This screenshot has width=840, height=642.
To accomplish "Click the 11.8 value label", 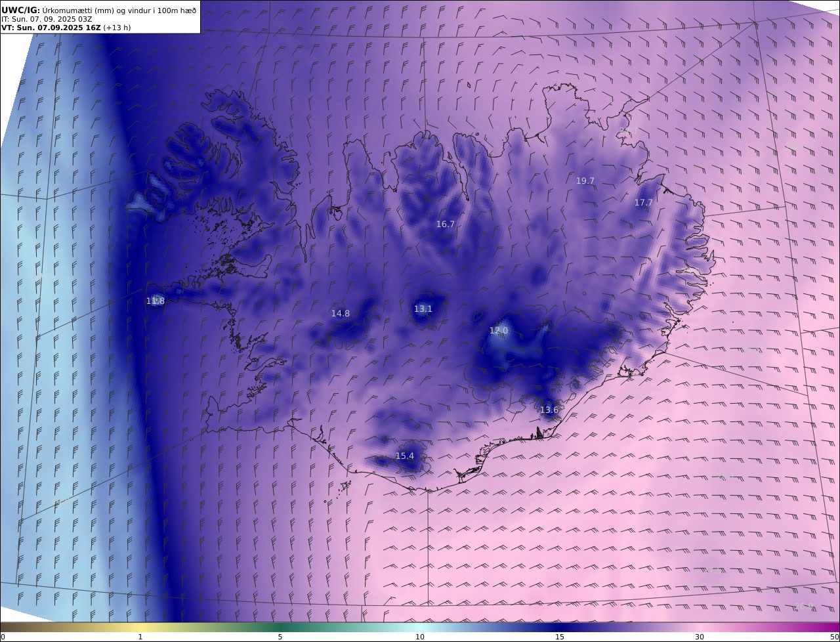I will pyautogui.click(x=156, y=301).
